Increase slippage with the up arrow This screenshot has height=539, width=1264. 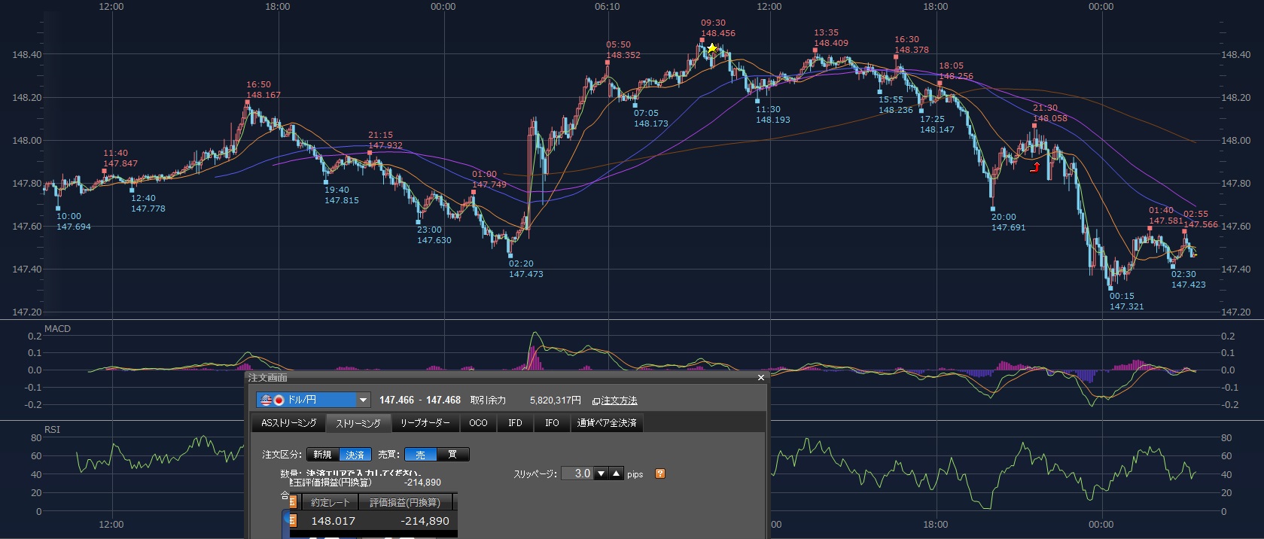tap(617, 474)
